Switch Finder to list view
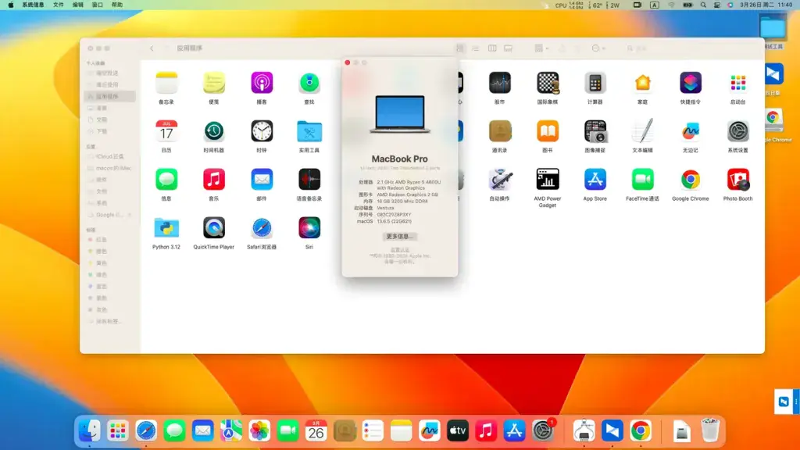This screenshot has height=450, width=800. click(x=476, y=48)
